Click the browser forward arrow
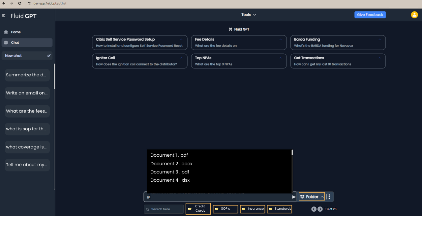The image size is (422, 237). [x=12, y=3]
